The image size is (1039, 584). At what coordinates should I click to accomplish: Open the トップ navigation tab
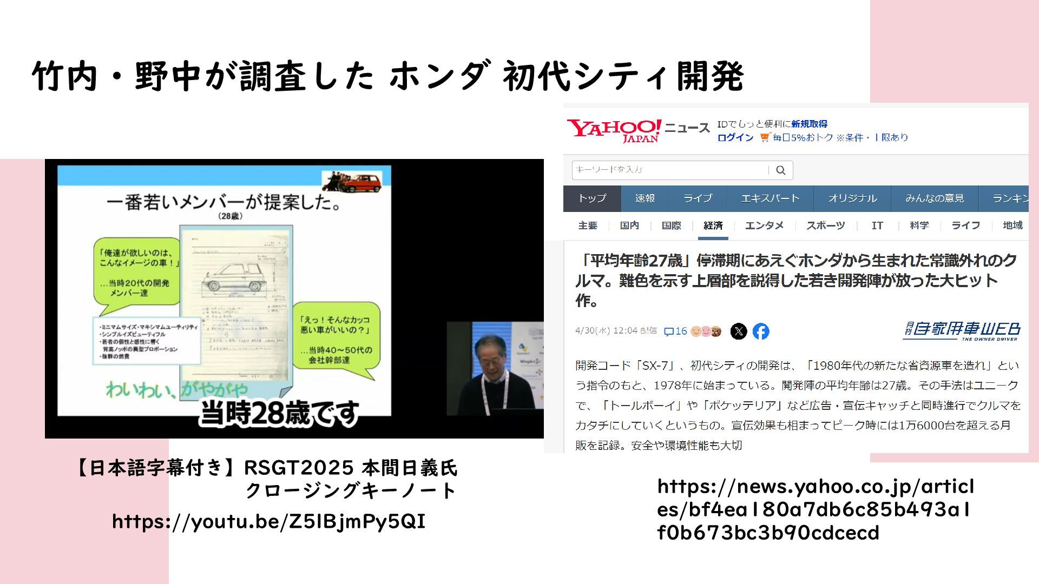(592, 198)
